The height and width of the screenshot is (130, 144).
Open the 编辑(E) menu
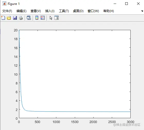click(21, 11)
